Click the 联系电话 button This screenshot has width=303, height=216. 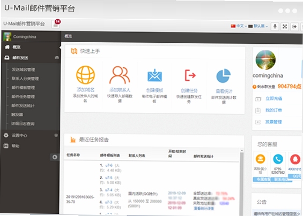pyautogui.click(x=282, y=180)
